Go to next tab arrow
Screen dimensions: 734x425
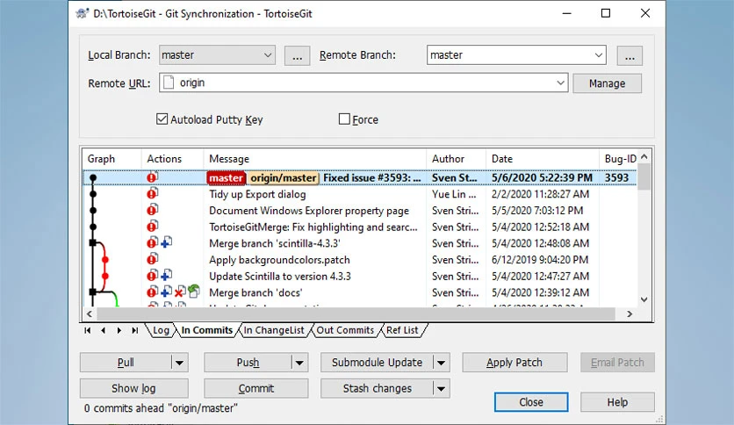(119, 330)
